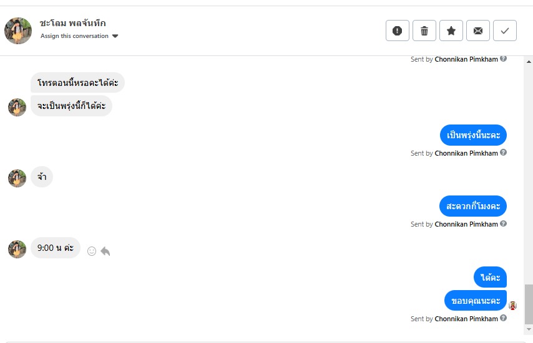Reply to the 9:00 message with arrow
533x343 pixels.
pos(105,251)
